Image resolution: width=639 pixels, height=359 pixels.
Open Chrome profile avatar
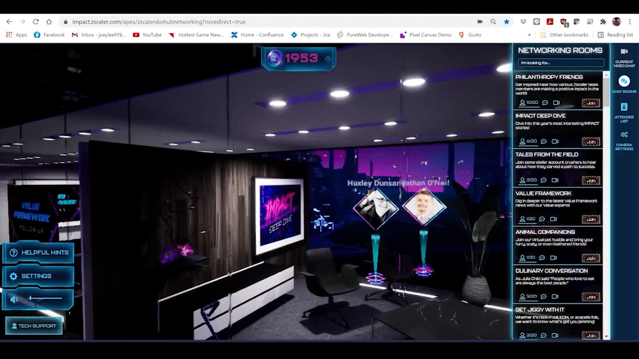(x=617, y=22)
